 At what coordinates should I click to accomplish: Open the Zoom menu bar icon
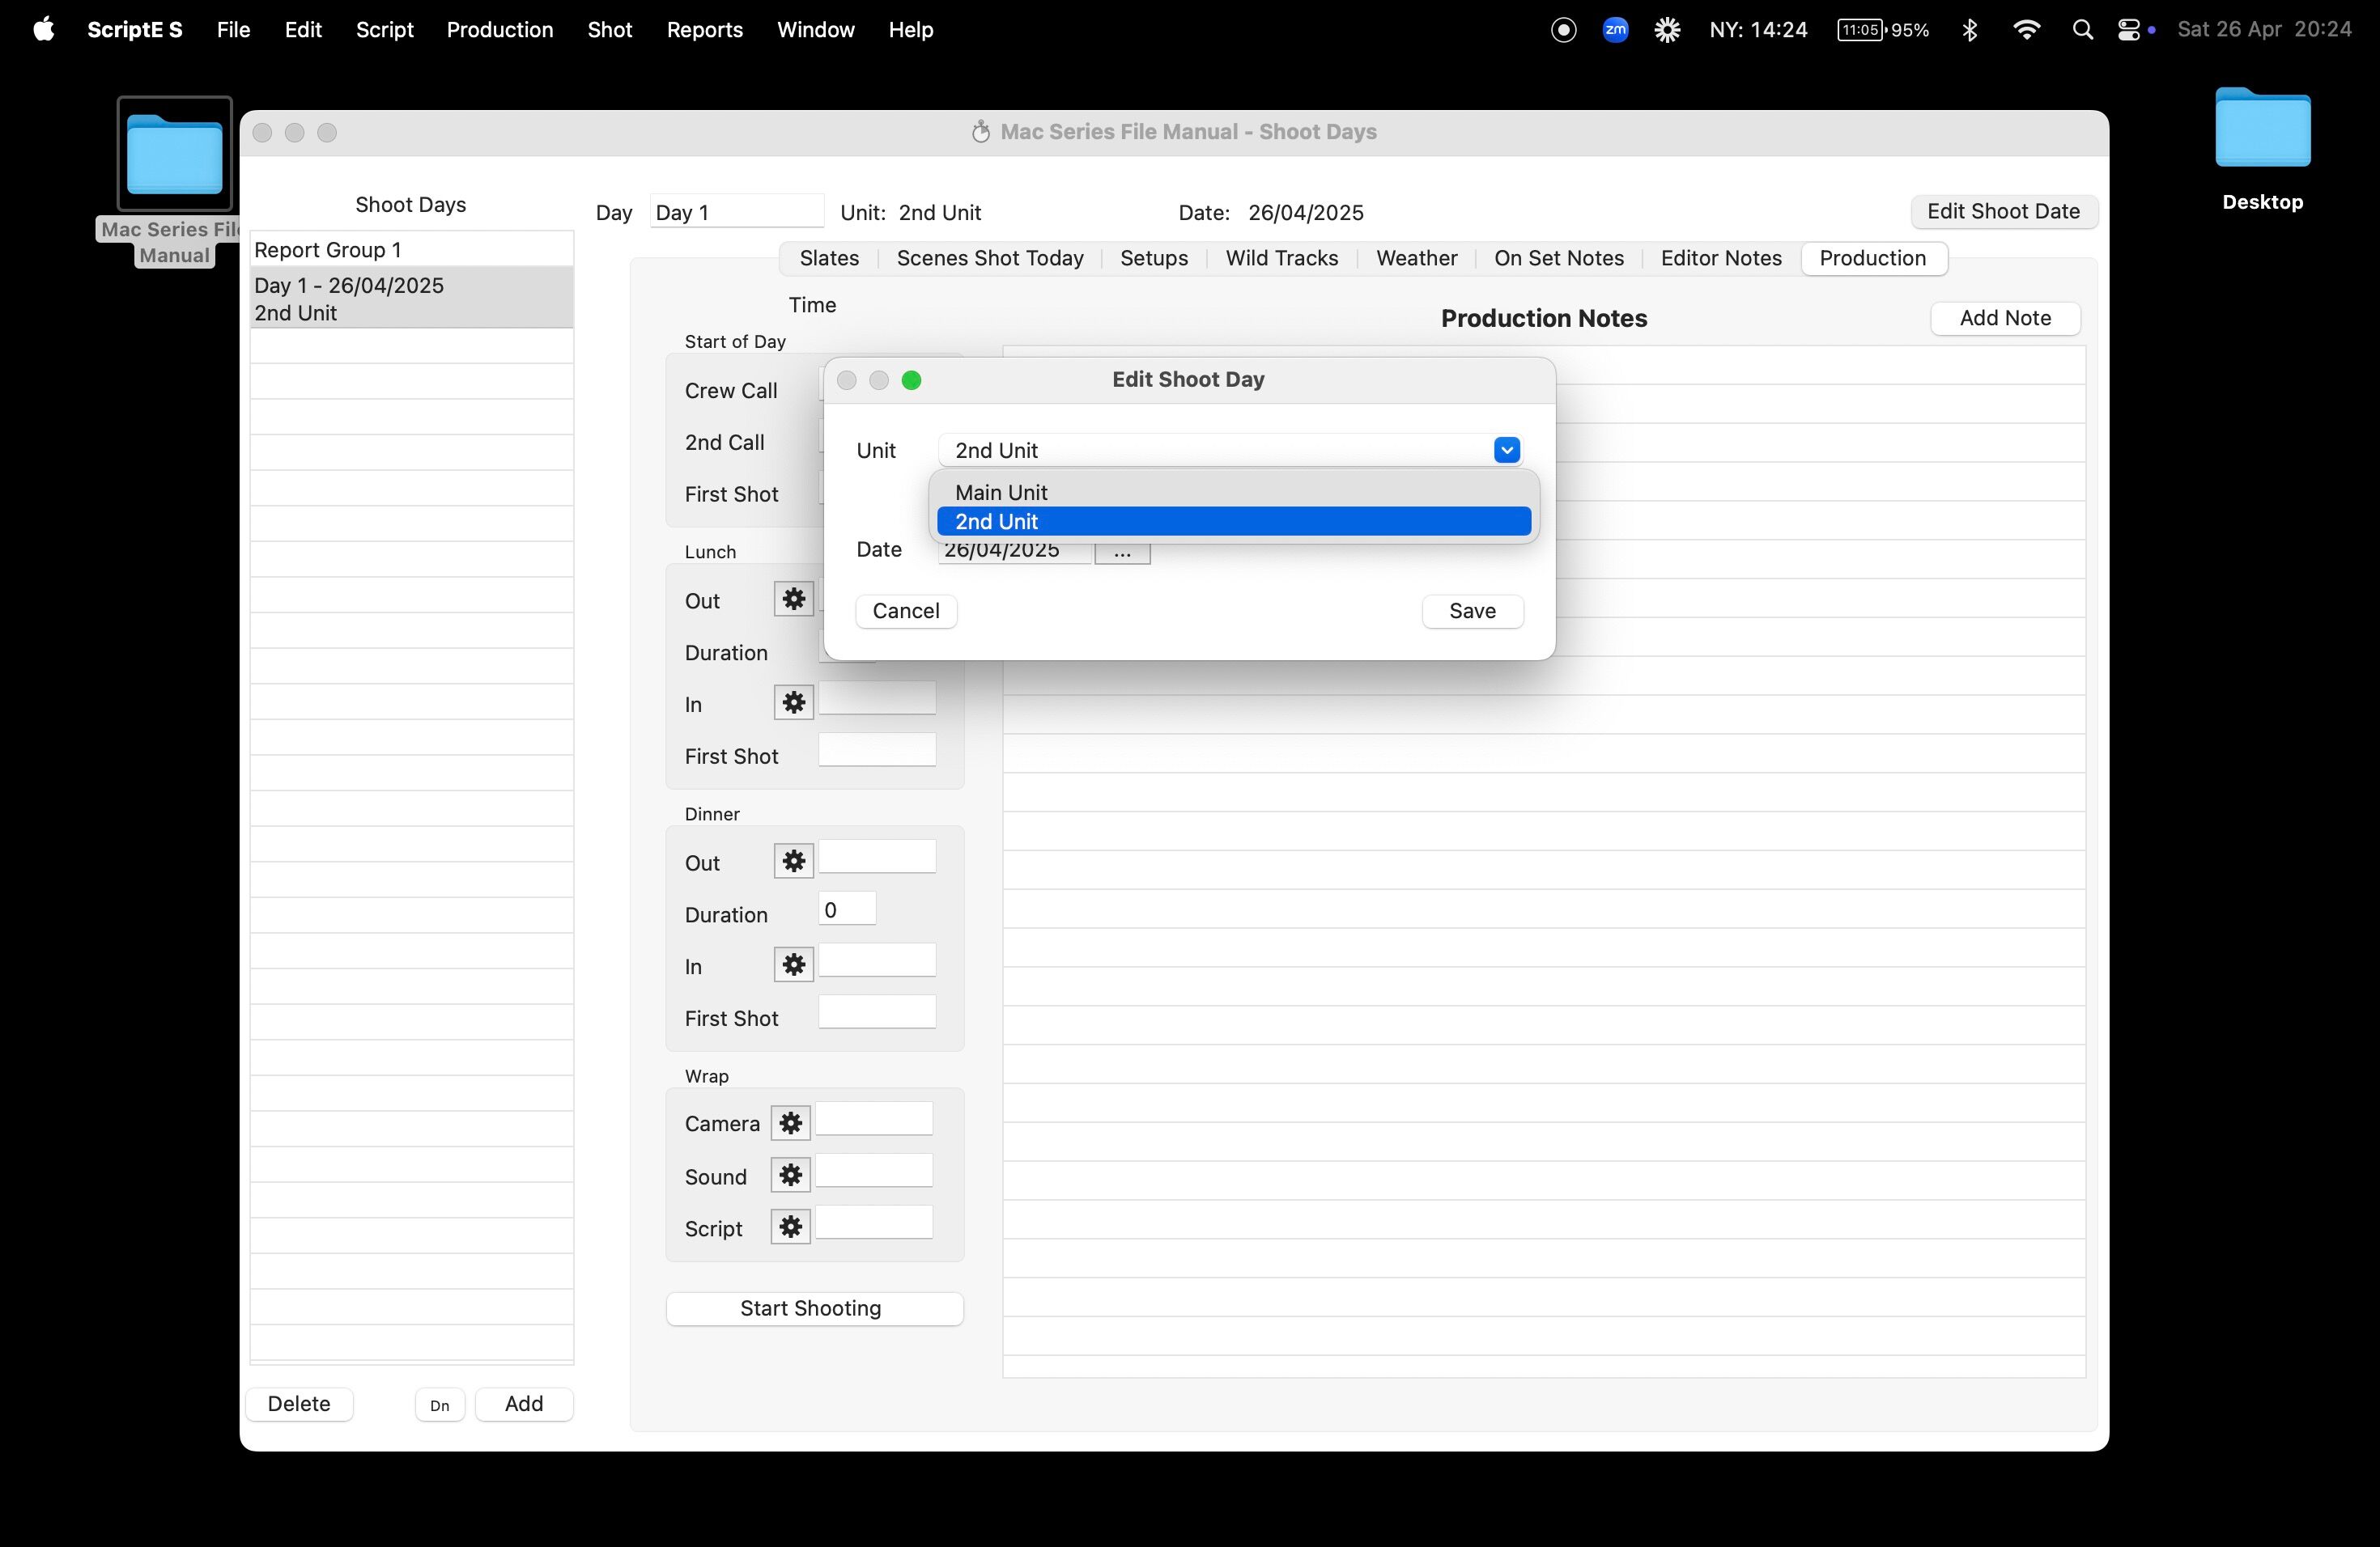(x=1615, y=30)
